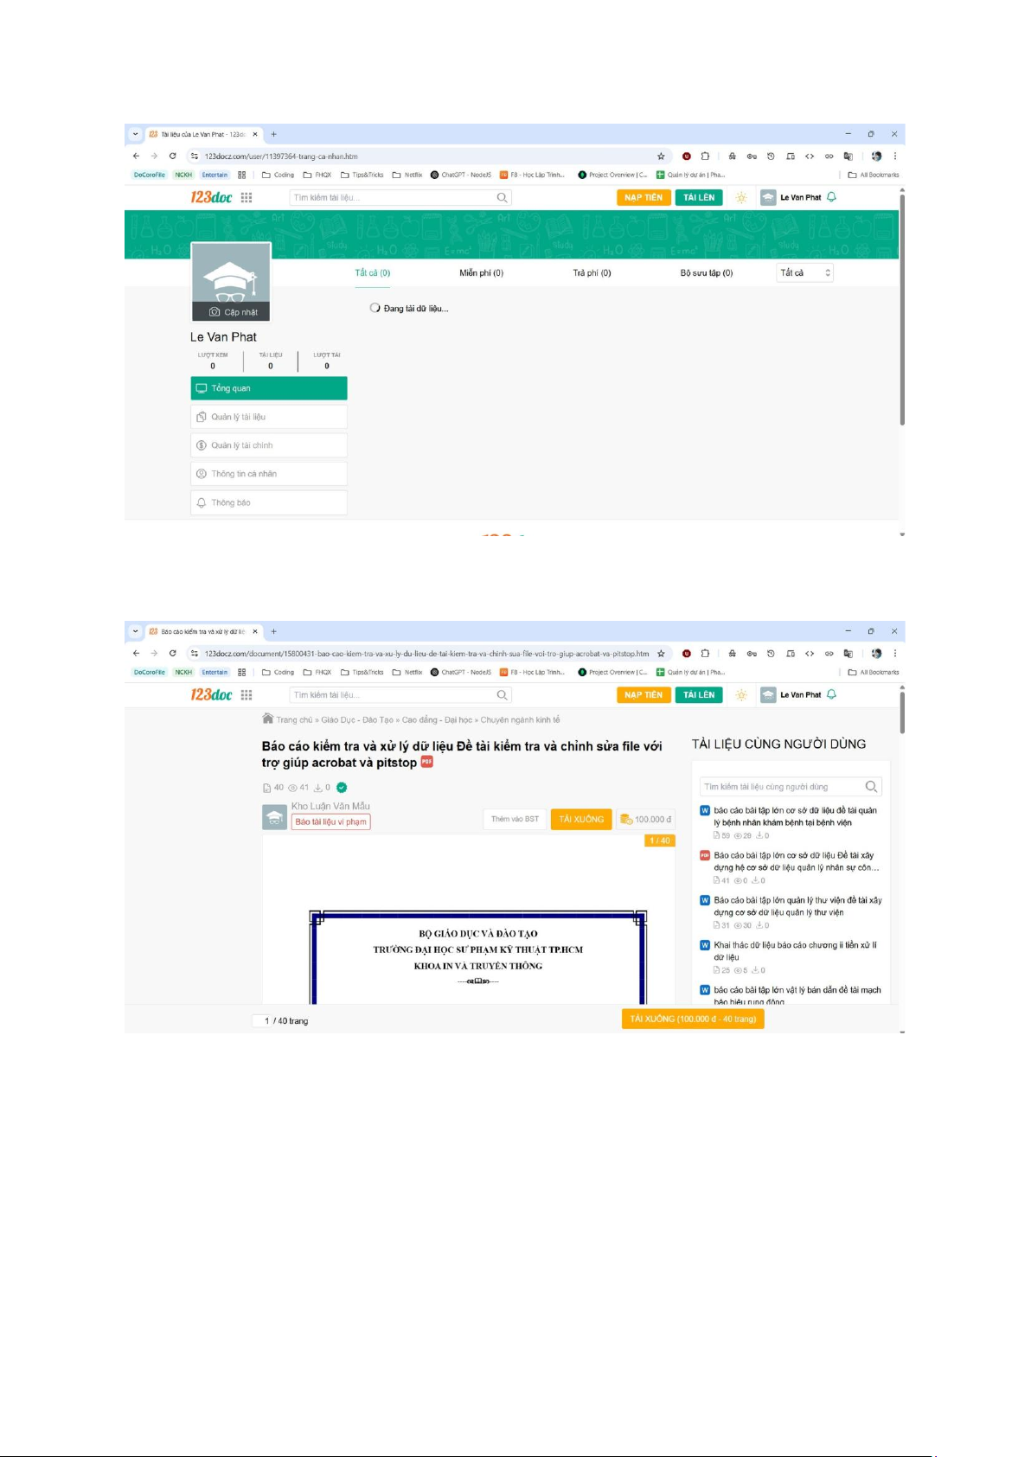
Task: Open Giáo Dục - Đào Tạo breadcrumb link
Action: (357, 719)
